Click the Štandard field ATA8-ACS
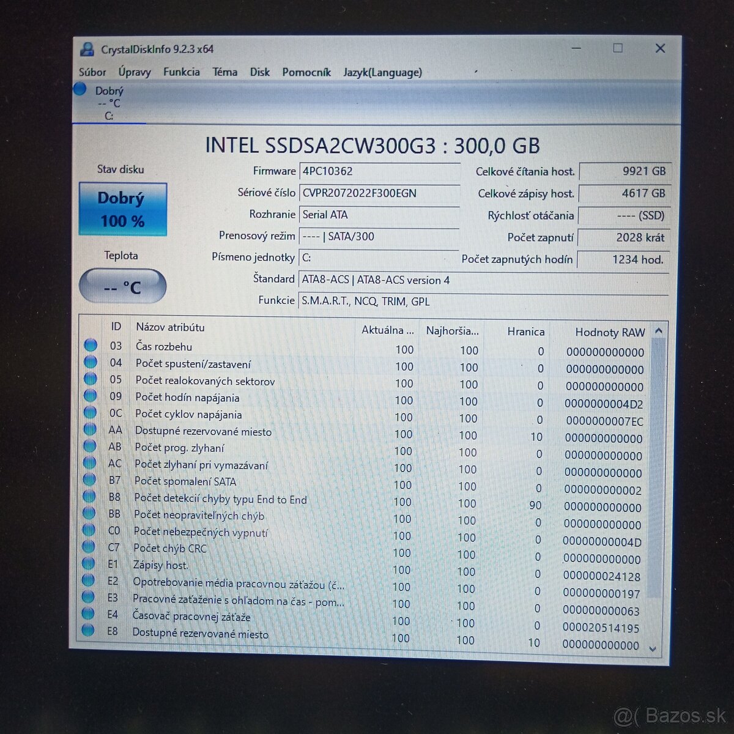This screenshot has width=734, height=734. (x=483, y=280)
